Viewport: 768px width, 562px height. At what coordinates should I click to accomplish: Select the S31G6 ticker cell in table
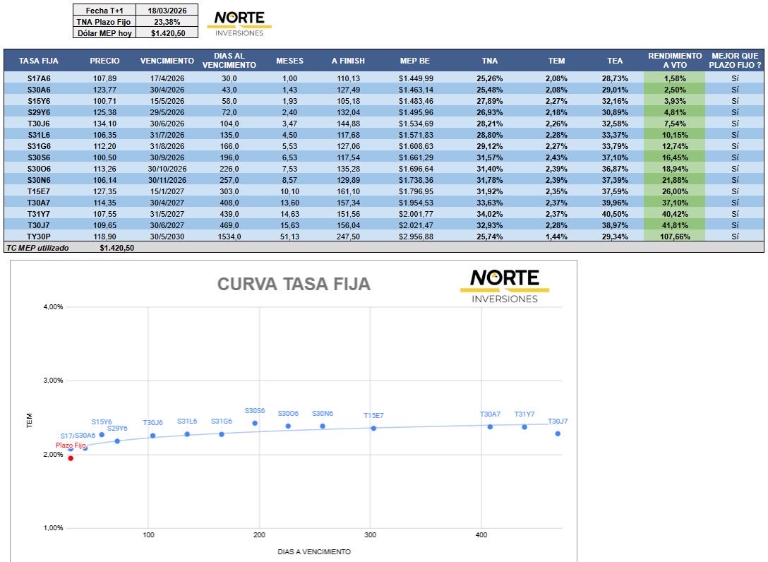pyautogui.click(x=39, y=146)
